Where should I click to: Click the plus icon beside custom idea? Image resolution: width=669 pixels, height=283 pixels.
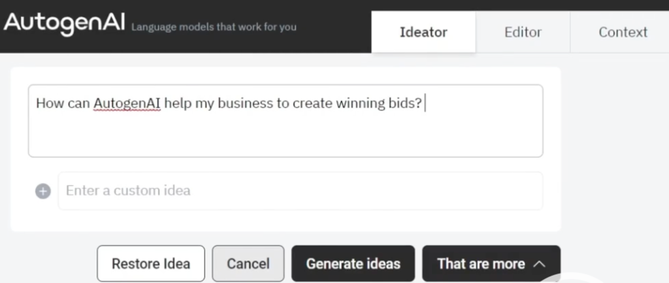[42, 191]
